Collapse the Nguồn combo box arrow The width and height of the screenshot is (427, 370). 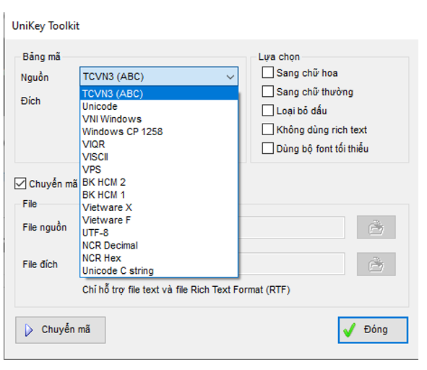[x=230, y=77]
